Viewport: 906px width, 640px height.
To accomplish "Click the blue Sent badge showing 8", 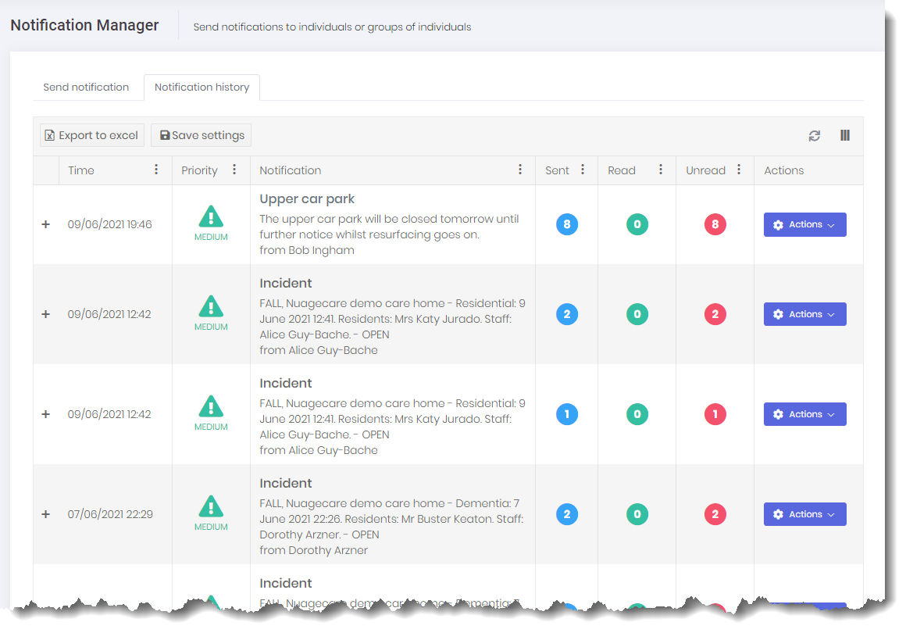I will click(567, 225).
